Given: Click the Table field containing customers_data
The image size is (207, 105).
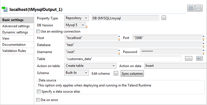Looking at the screenshot, I should [x=123, y=59].
